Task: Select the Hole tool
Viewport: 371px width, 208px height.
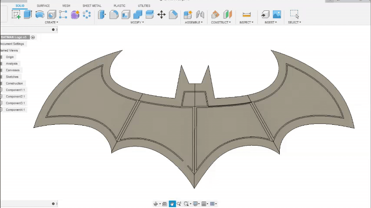Action: [51, 15]
